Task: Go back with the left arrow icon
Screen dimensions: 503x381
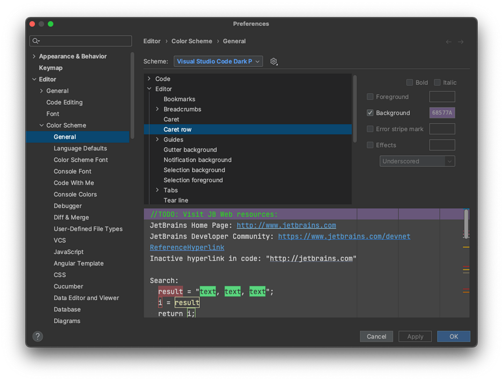Action: pos(449,42)
